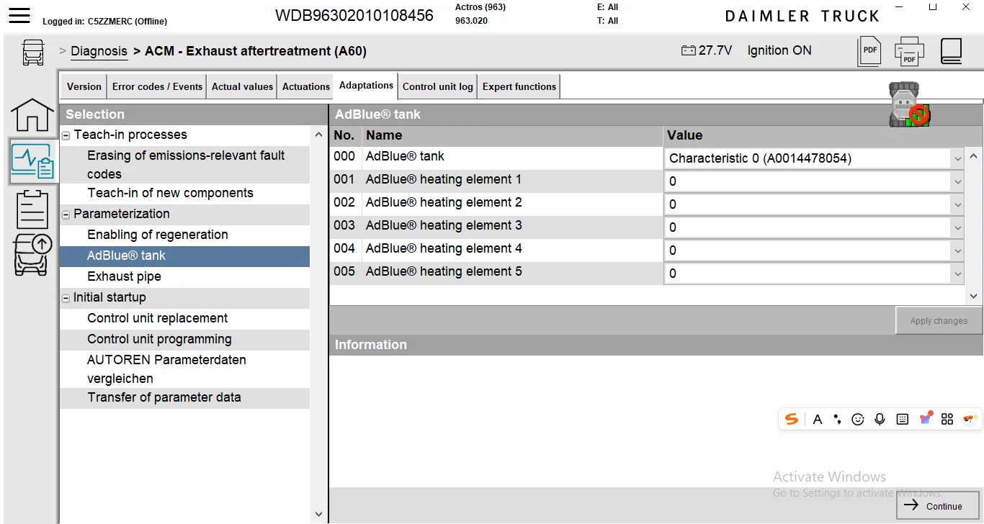Image resolution: width=984 pixels, height=524 pixels.
Task: Click the VCI connection status icon
Action: coord(908,105)
